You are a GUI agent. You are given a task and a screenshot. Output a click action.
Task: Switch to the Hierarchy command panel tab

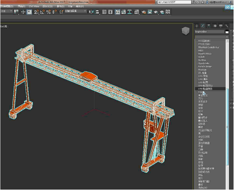[x=209, y=26]
